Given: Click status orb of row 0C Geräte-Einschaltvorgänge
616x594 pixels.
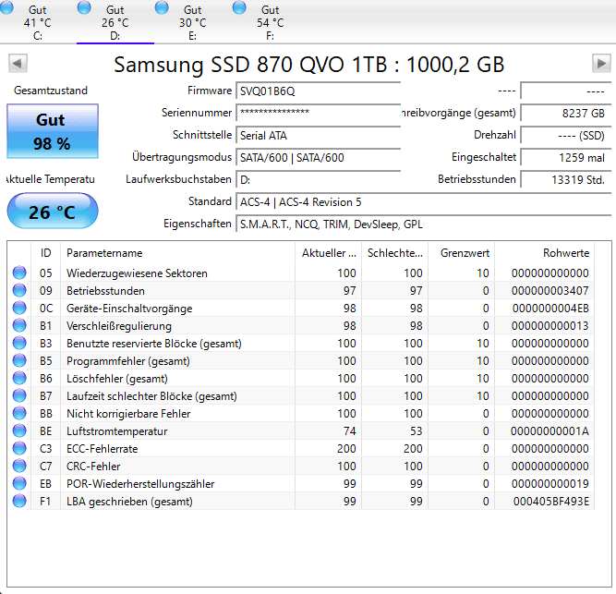Looking at the screenshot, I should tap(19, 308).
